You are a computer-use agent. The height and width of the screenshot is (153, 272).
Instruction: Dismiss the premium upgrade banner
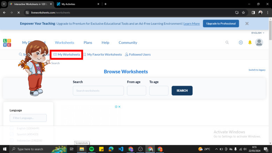coord(247,24)
